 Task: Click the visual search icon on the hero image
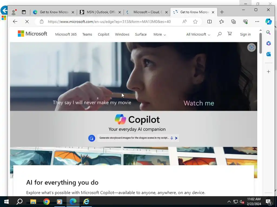coord(252,47)
